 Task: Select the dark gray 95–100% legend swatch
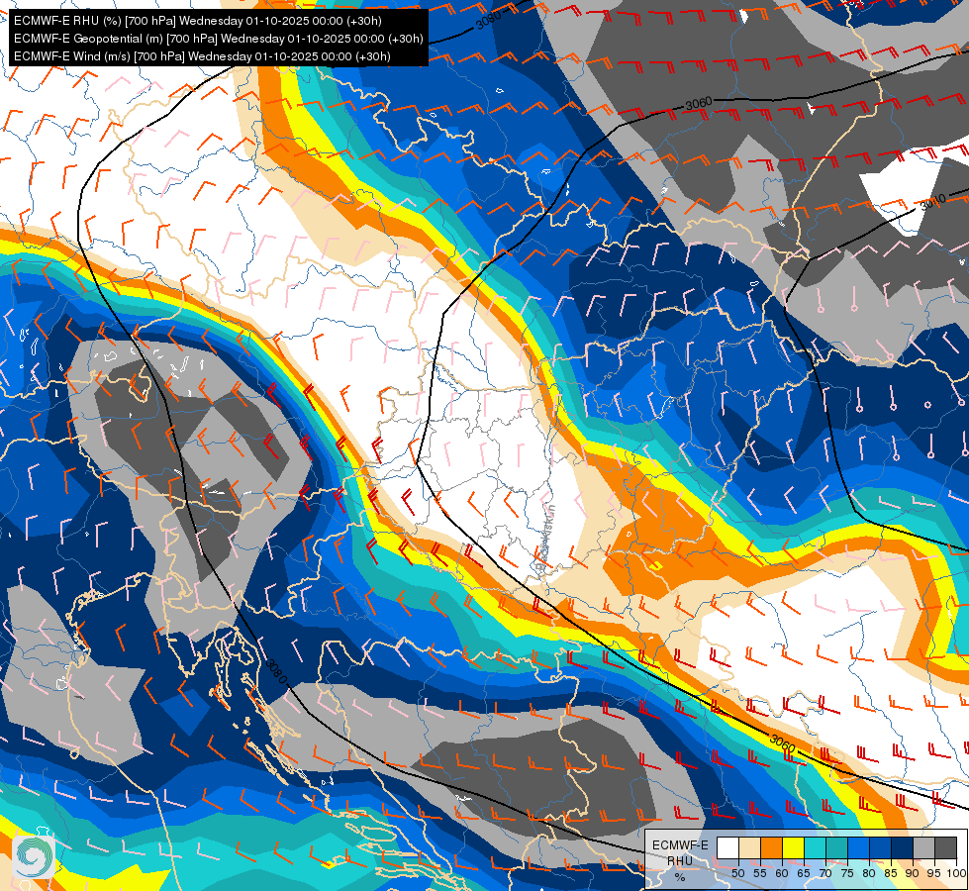(945, 847)
